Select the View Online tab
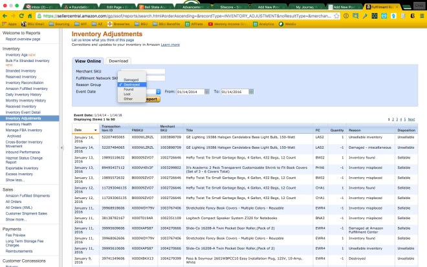The image size is (427, 267). coord(88,61)
